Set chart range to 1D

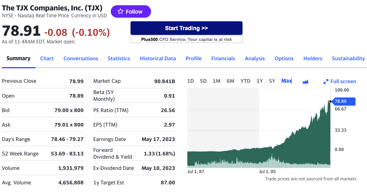[x=191, y=81]
